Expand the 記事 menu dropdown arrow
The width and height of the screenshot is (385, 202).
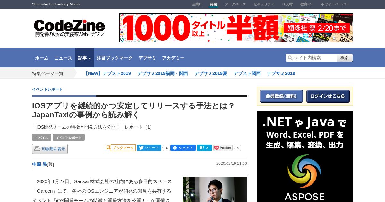pos(90,59)
